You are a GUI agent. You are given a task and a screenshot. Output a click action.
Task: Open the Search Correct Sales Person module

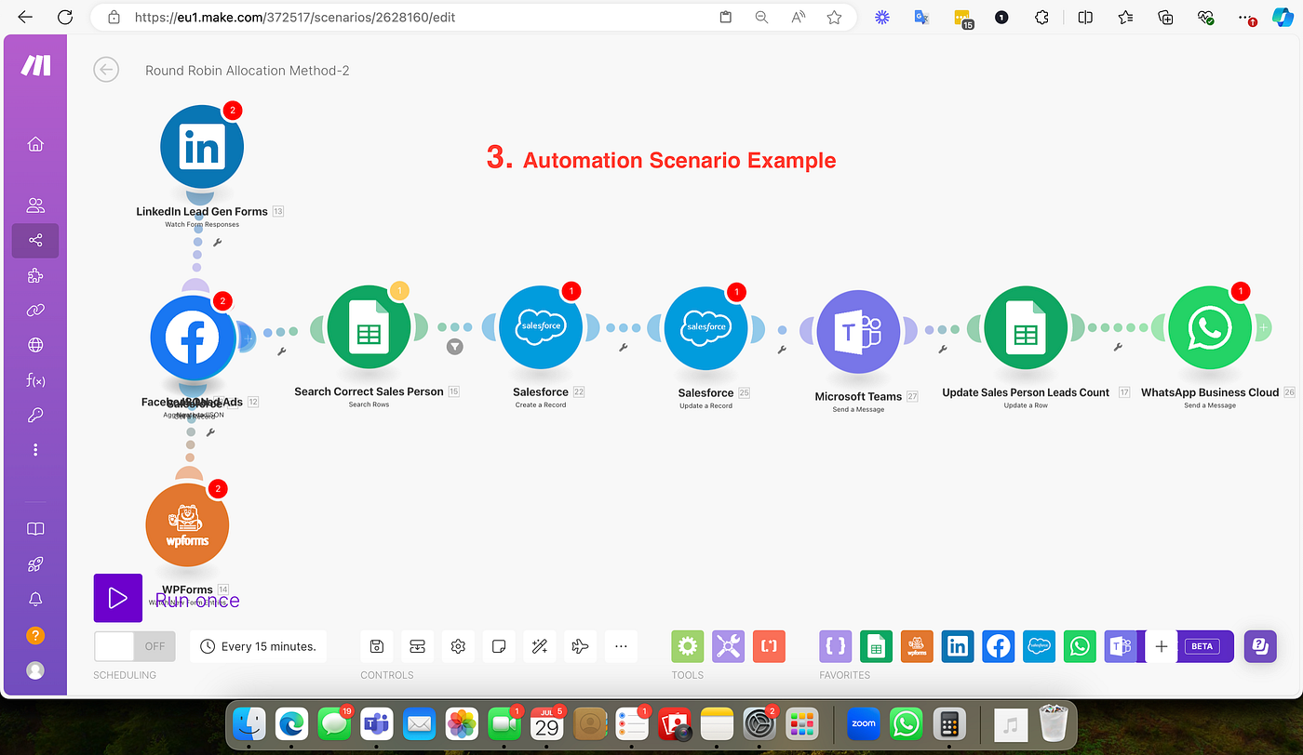tap(369, 326)
